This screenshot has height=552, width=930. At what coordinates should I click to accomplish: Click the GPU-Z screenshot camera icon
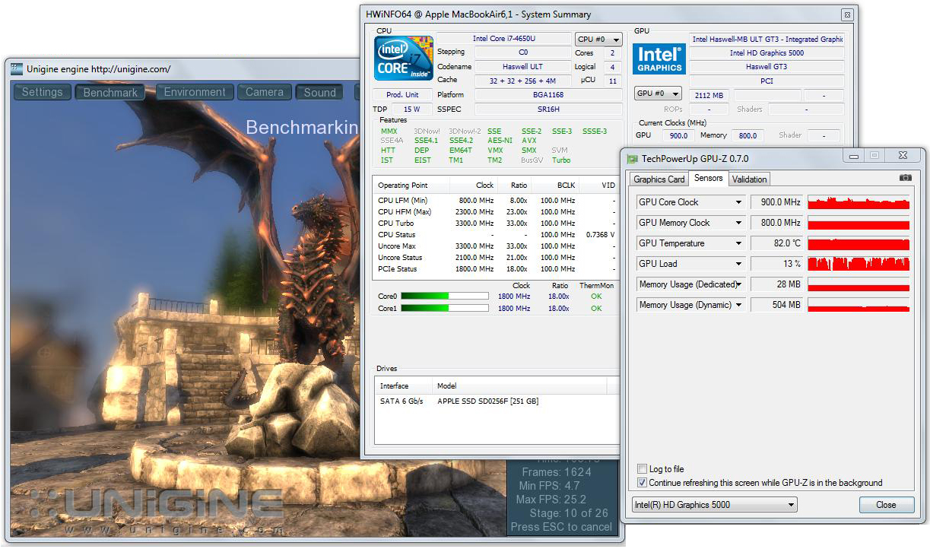tap(905, 178)
